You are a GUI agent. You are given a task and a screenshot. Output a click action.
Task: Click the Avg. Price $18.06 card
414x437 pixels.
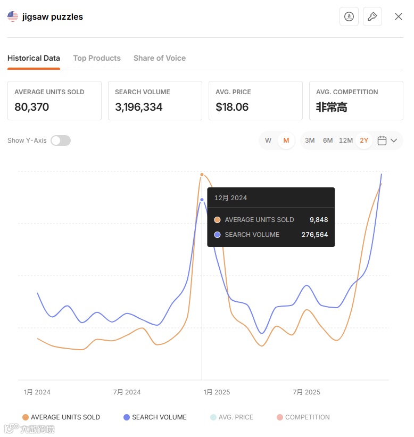point(256,101)
